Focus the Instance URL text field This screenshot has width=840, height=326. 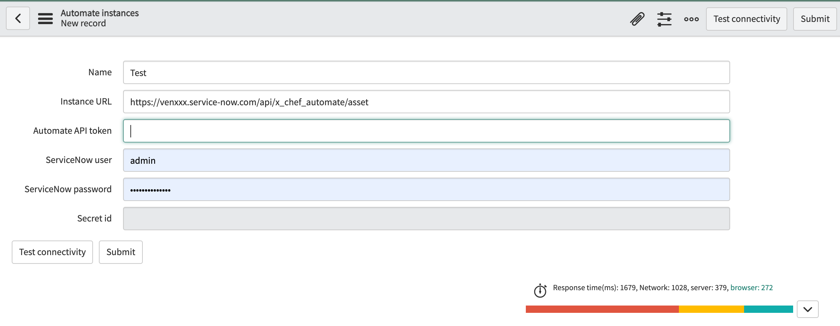click(x=426, y=102)
